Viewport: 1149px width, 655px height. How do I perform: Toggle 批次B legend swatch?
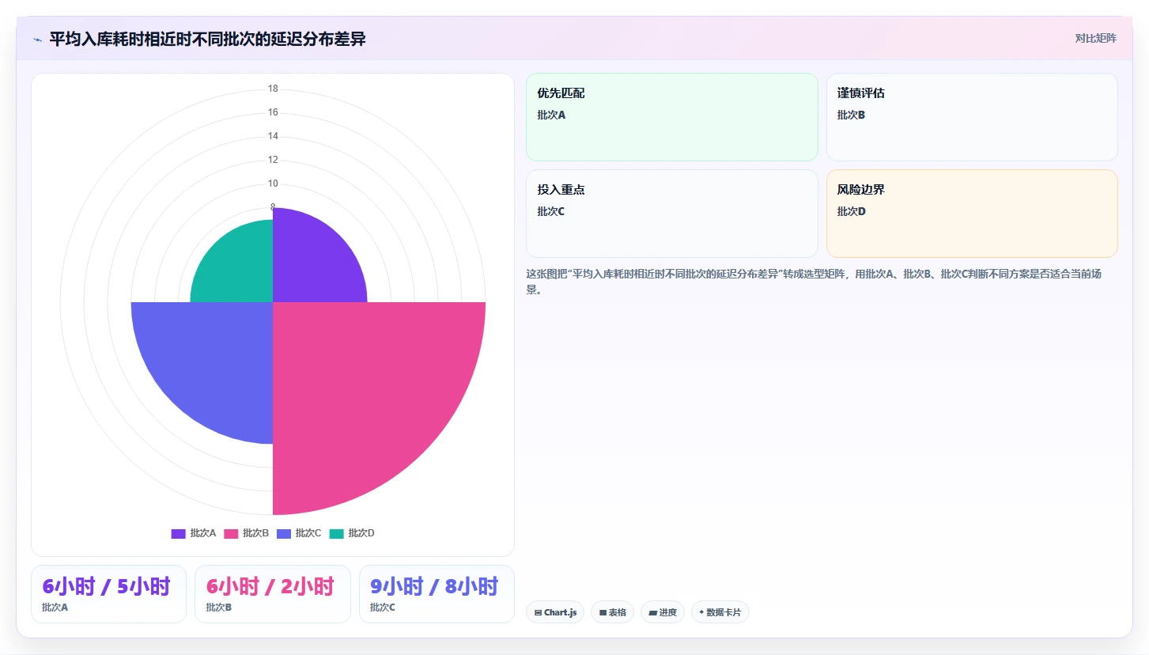[231, 533]
